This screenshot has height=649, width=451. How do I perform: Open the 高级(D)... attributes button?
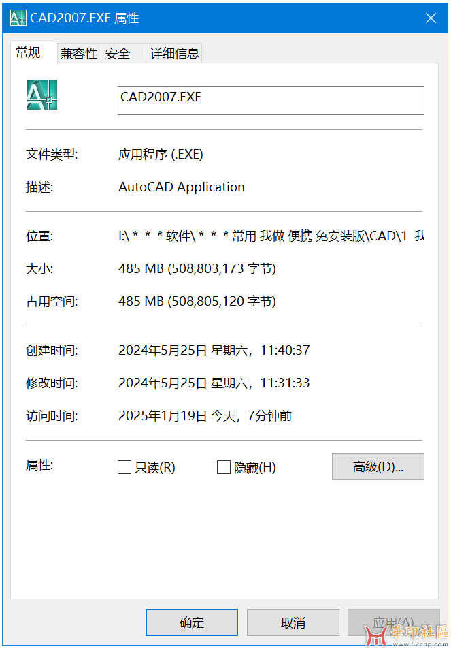(378, 466)
